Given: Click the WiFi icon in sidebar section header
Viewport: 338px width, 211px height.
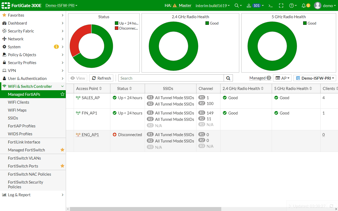Looking at the screenshot, I should click(x=4, y=86).
